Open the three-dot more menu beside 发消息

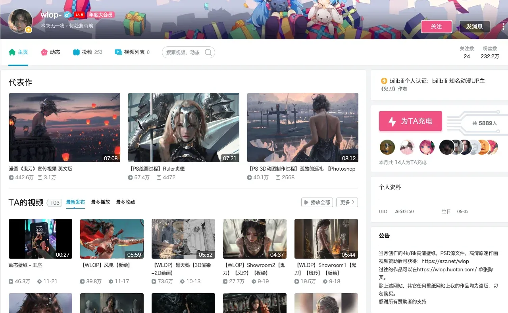click(504, 26)
